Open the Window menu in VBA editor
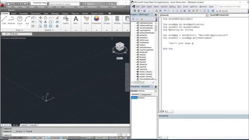The width and height of the screenshot is (249, 140). (203, 7)
